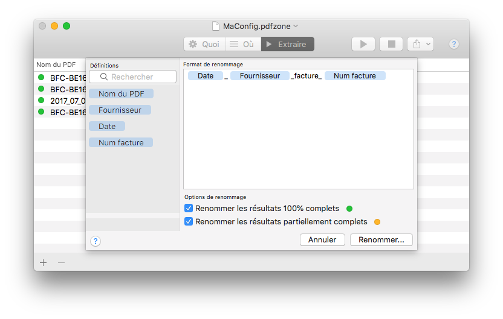Viewport: 503px width, 319px height.
Task: Remove PDF using the minus icon
Action: click(x=61, y=262)
